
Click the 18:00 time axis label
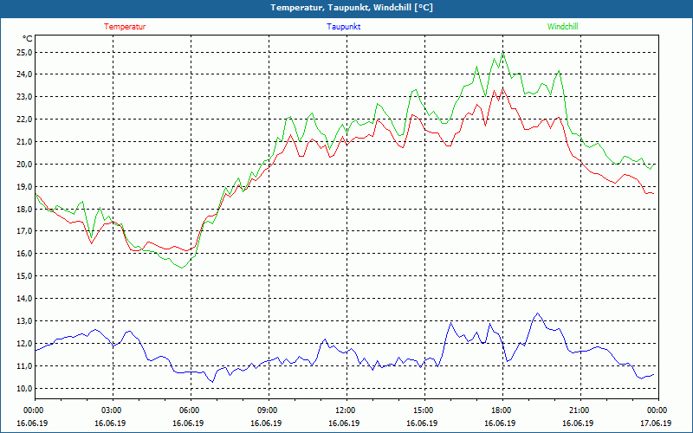502,410
